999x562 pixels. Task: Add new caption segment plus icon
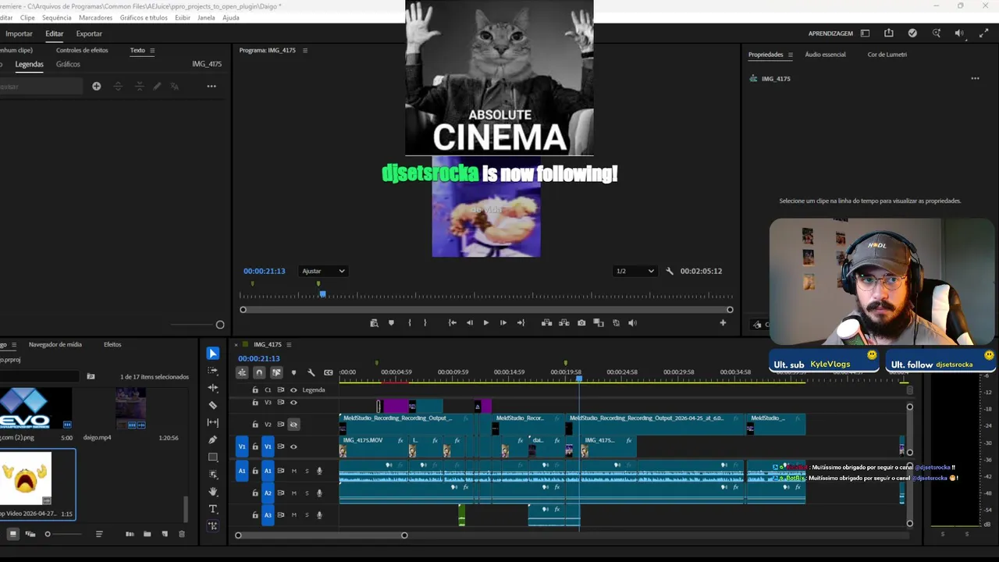click(x=97, y=86)
